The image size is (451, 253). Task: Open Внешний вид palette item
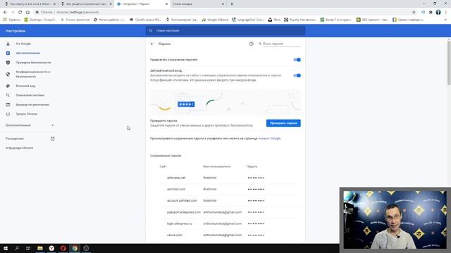click(25, 86)
